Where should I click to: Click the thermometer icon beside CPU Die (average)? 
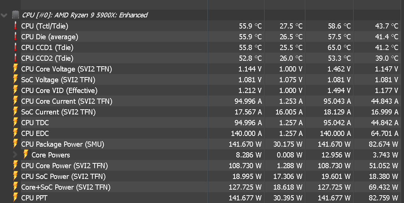point(16,37)
